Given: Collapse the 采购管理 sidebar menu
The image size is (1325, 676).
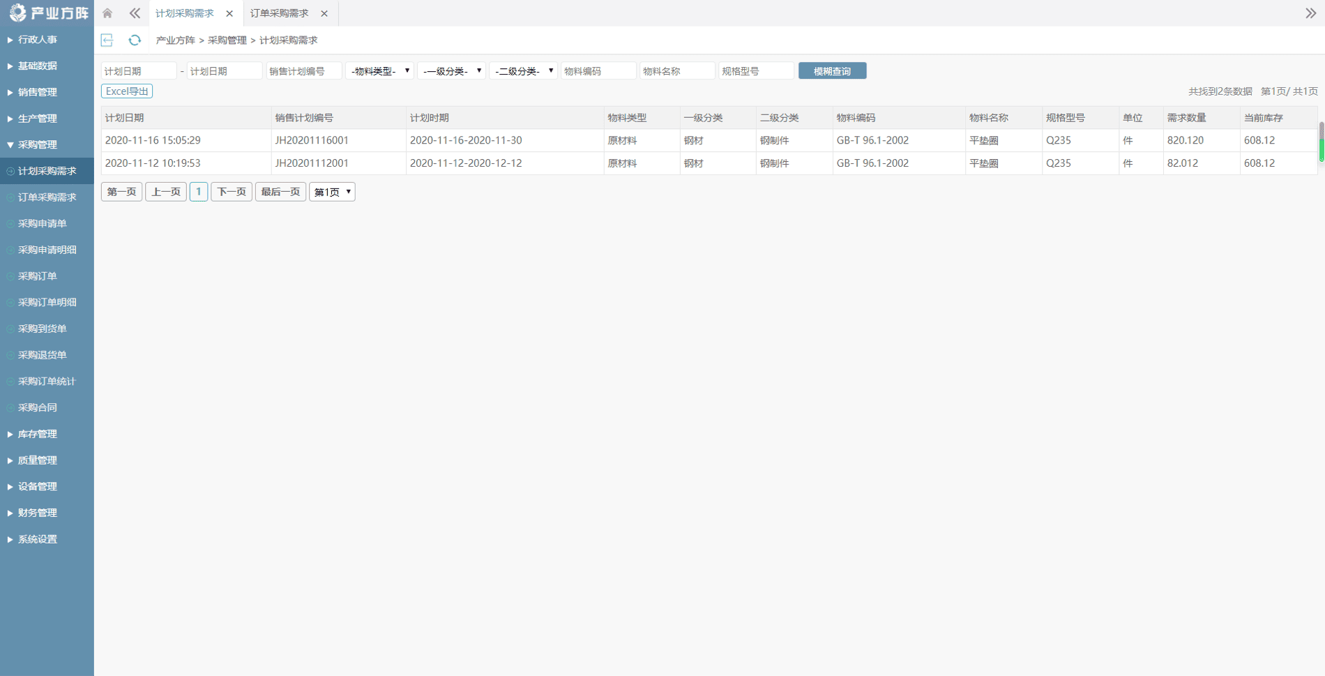Looking at the screenshot, I should 38,144.
